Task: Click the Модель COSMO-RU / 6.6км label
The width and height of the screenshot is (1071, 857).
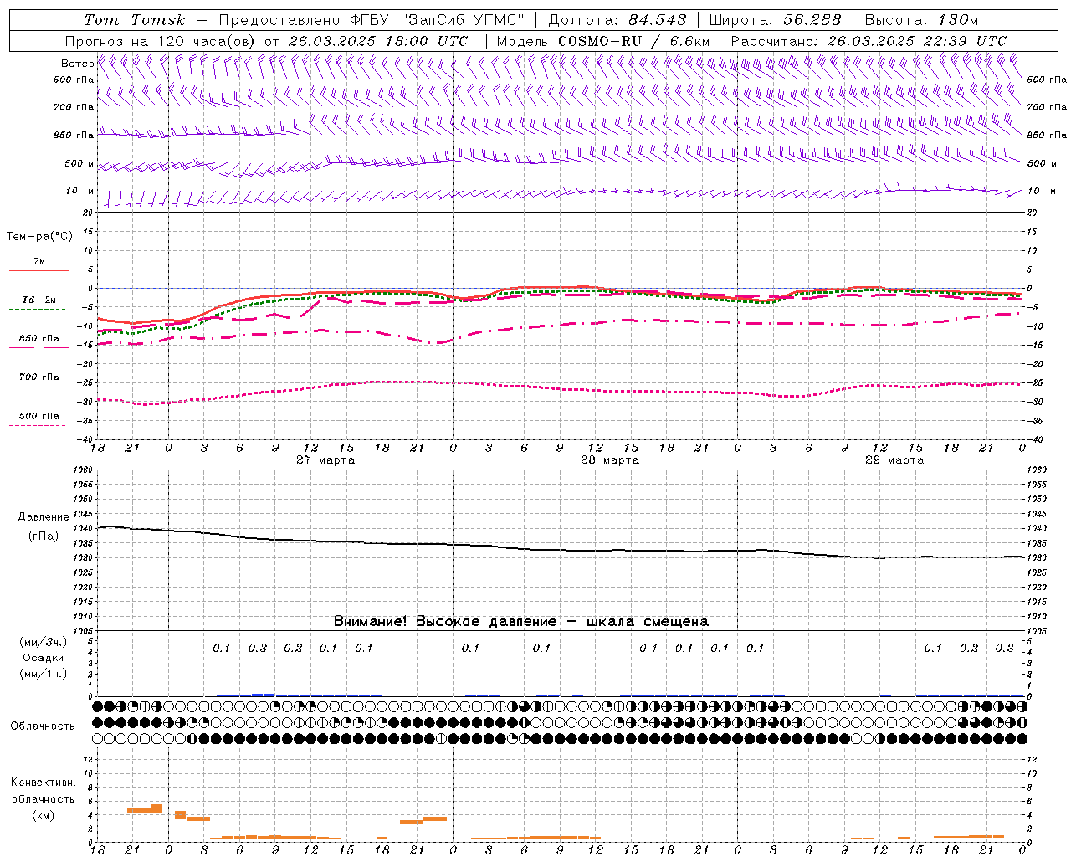Action: pos(603,41)
